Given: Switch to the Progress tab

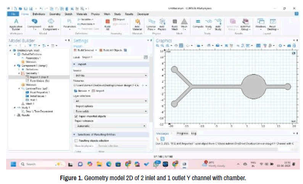Looking at the screenshot, I should coord(182,133).
